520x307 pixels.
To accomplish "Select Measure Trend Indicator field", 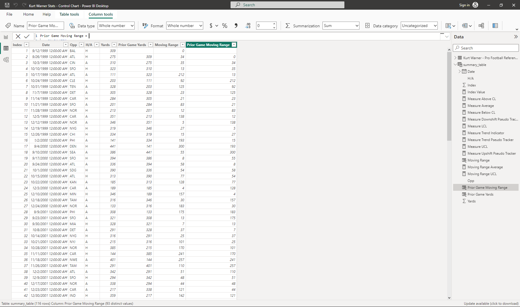I will (x=486, y=133).
